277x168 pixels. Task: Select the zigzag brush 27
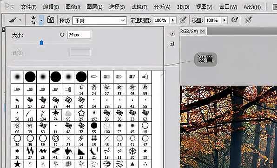(30, 153)
